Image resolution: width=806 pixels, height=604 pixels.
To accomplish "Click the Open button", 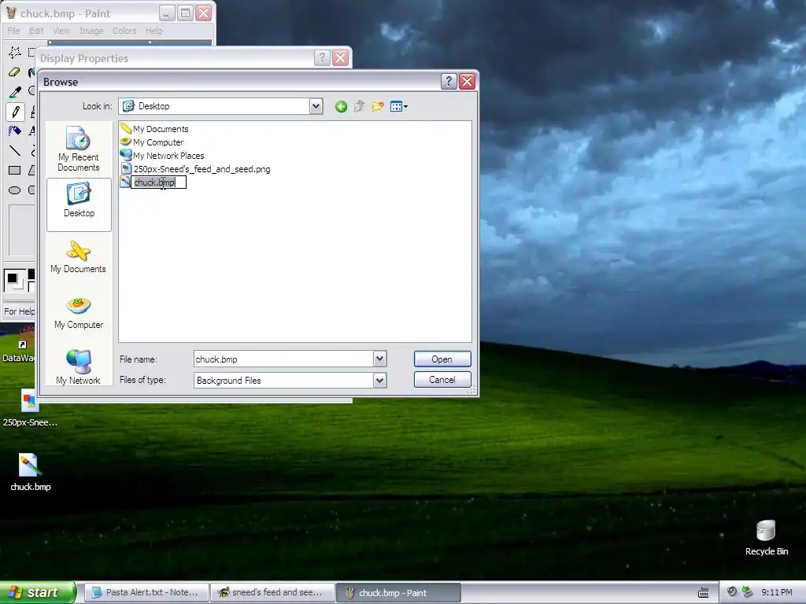I will click(442, 359).
